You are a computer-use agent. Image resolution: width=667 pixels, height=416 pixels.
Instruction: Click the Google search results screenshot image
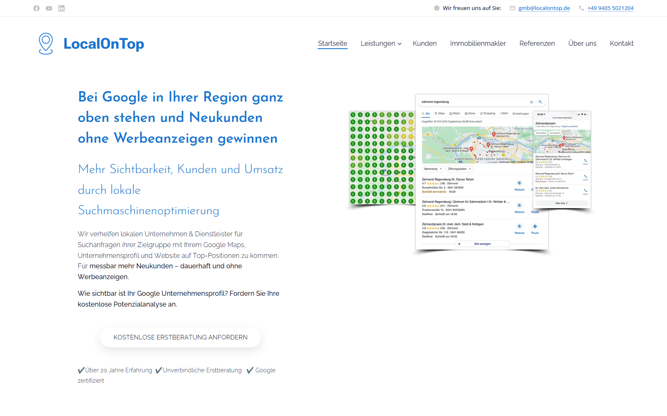pyautogui.click(x=482, y=172)
